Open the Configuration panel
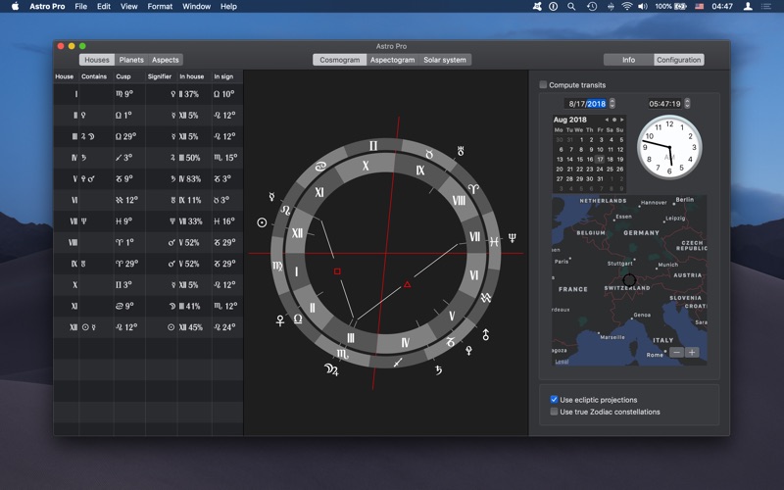Image resolution: width=784 pixels, height=490 pixels. click(678, 60)
